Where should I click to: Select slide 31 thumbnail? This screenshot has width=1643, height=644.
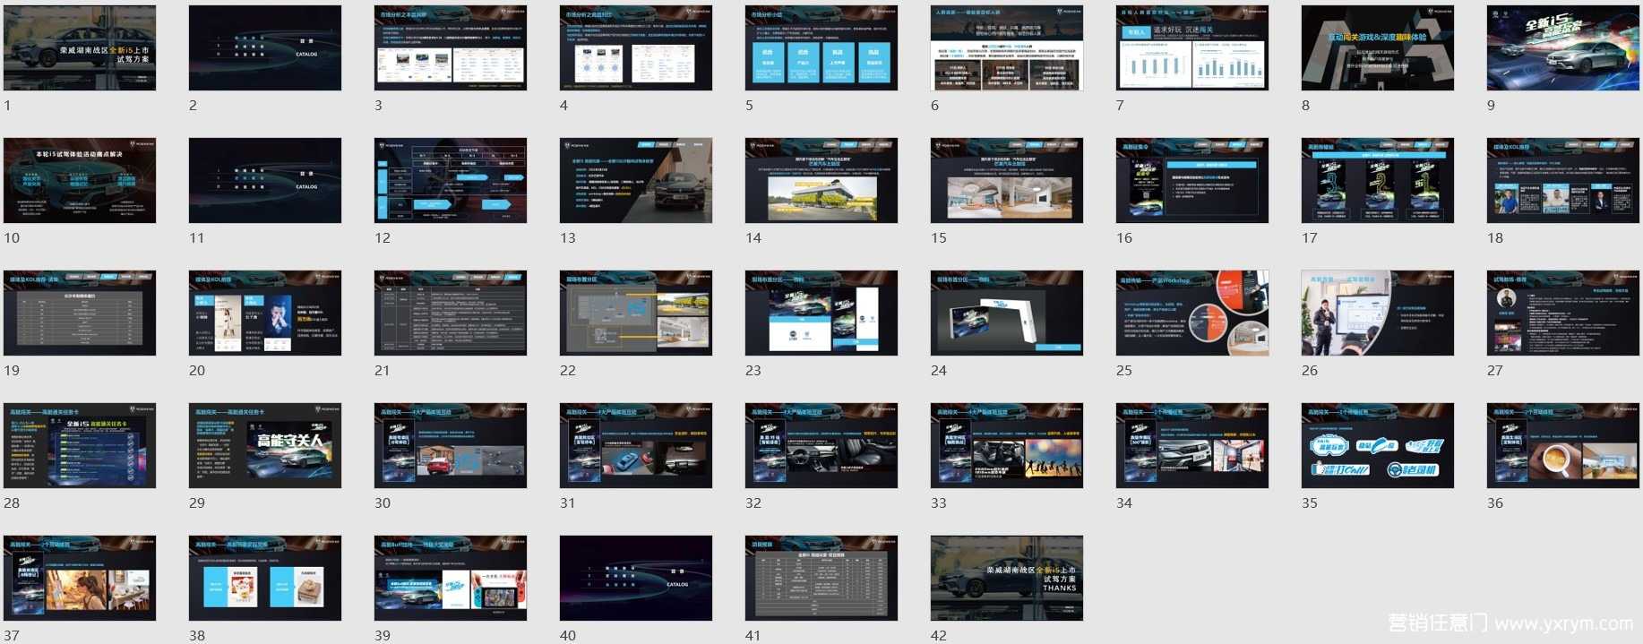[x=636, y=445]
